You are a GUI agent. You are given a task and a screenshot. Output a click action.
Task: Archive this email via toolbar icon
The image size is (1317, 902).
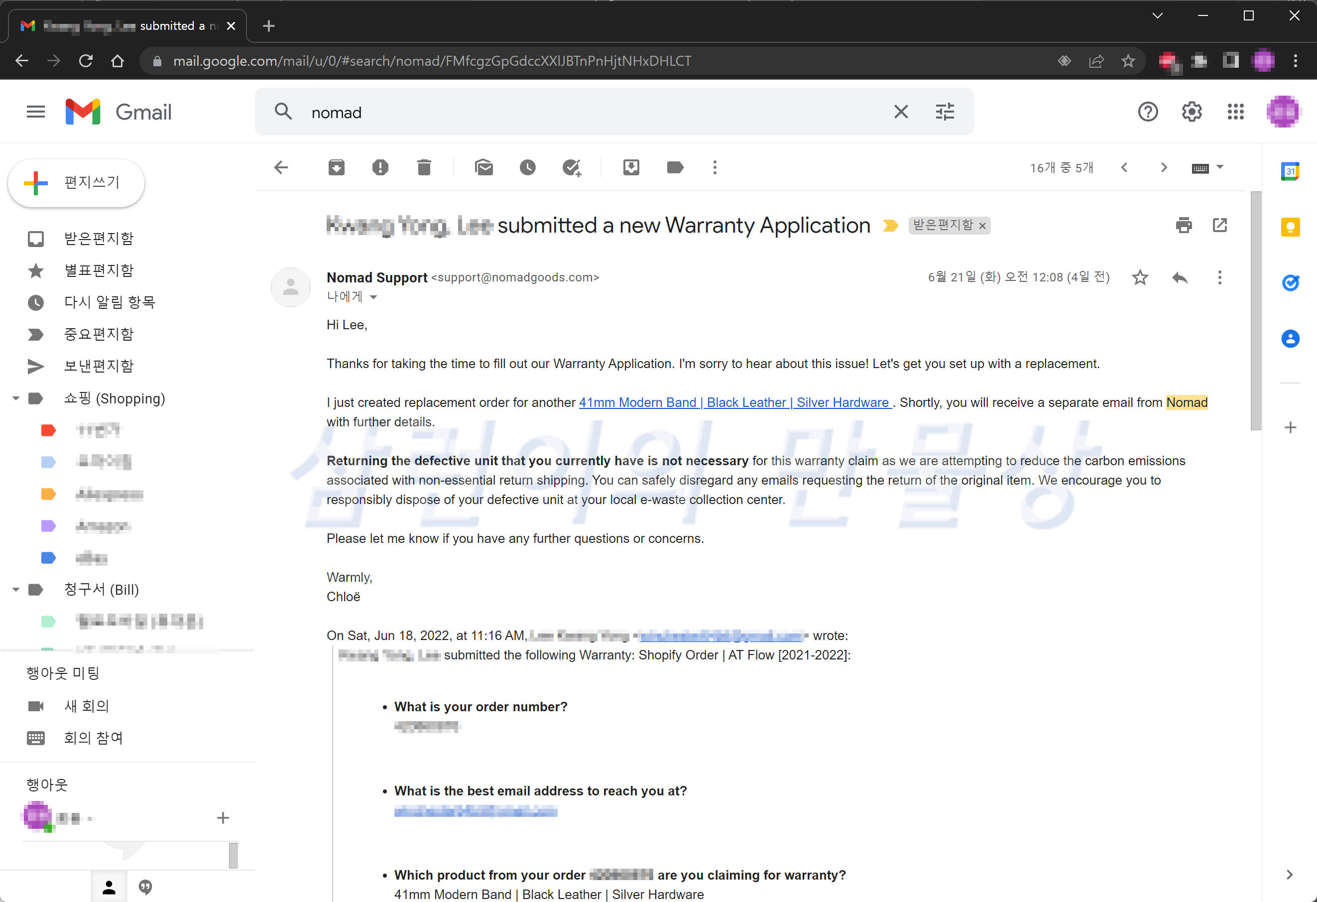coord(336,167)
